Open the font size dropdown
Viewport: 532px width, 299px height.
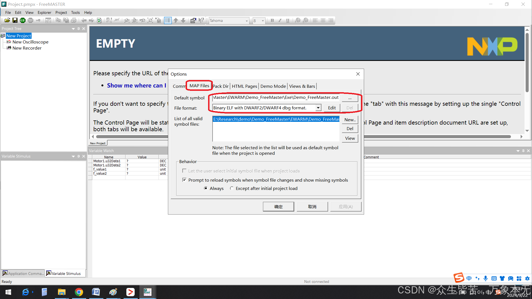click(263, 21)
